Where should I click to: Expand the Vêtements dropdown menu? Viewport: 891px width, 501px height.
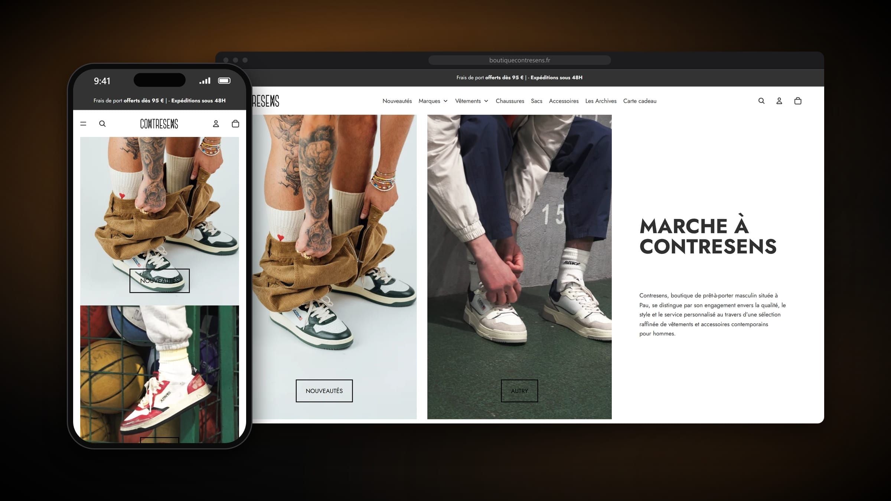click(x=471, y=101)
